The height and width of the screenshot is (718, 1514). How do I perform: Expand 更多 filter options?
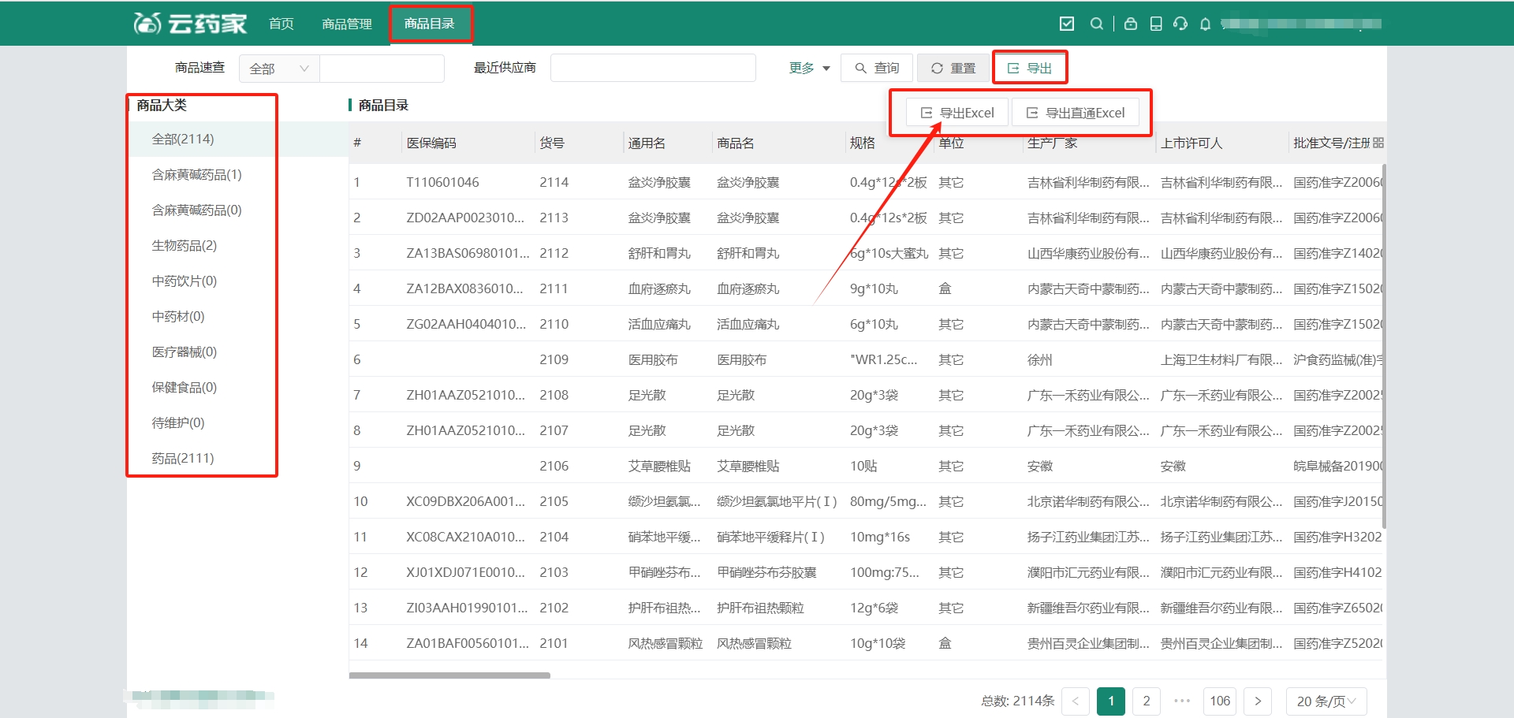(810, 69)
